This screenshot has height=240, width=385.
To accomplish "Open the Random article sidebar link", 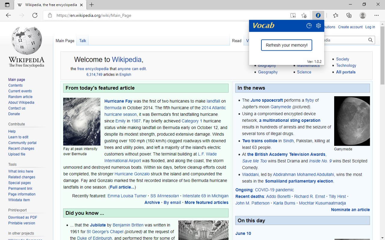I will pos(20,97).
